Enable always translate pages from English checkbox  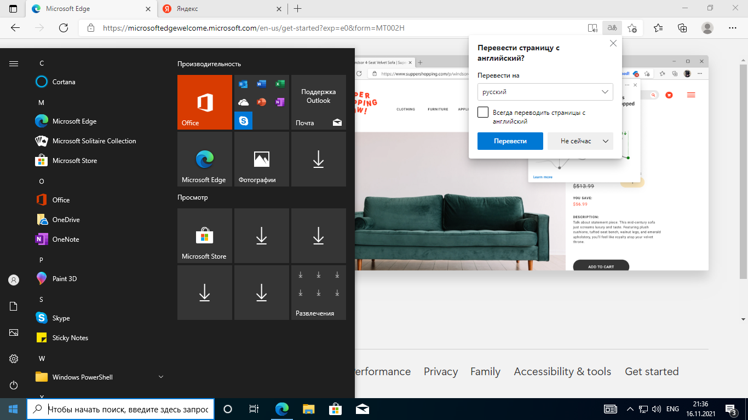(x=483, y=112)
